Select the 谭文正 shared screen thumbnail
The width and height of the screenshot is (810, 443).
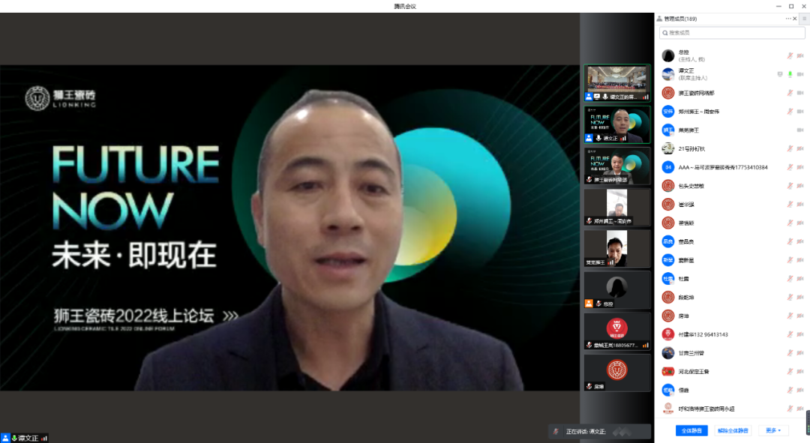tap(617, 82)
